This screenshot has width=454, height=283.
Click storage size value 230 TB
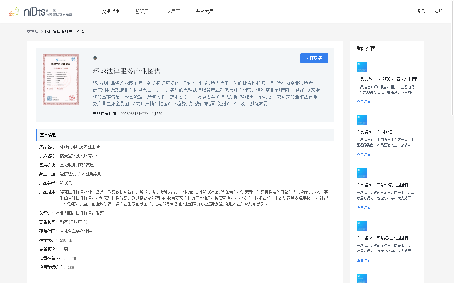[66, 240]
